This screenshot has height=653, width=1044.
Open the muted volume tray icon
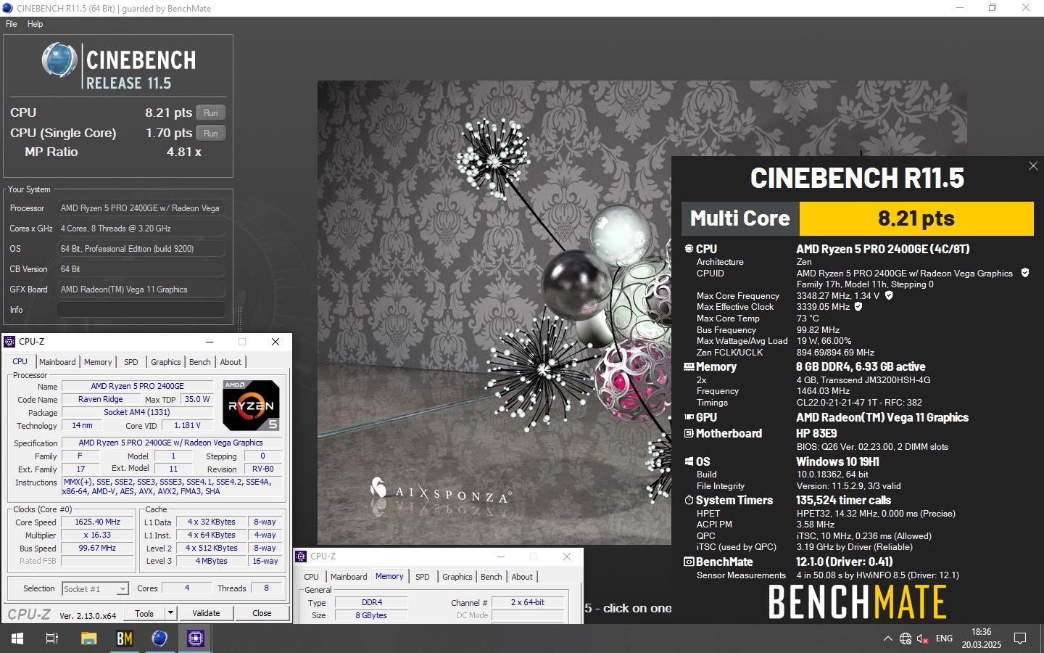(x=923, y=639)
